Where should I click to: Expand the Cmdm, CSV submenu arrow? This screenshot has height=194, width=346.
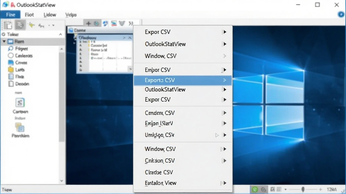tap(225, 113)
